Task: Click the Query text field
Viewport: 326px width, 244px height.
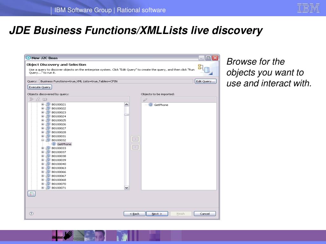Action: [116, 81]
